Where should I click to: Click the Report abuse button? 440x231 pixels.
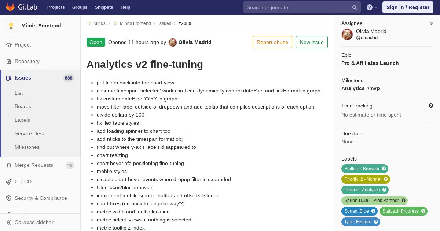point(272,42)
